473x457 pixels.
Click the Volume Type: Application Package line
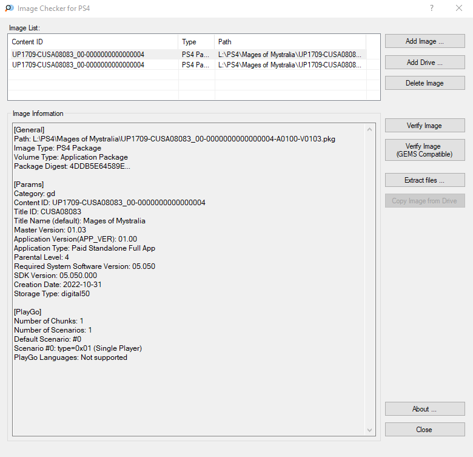71,157
